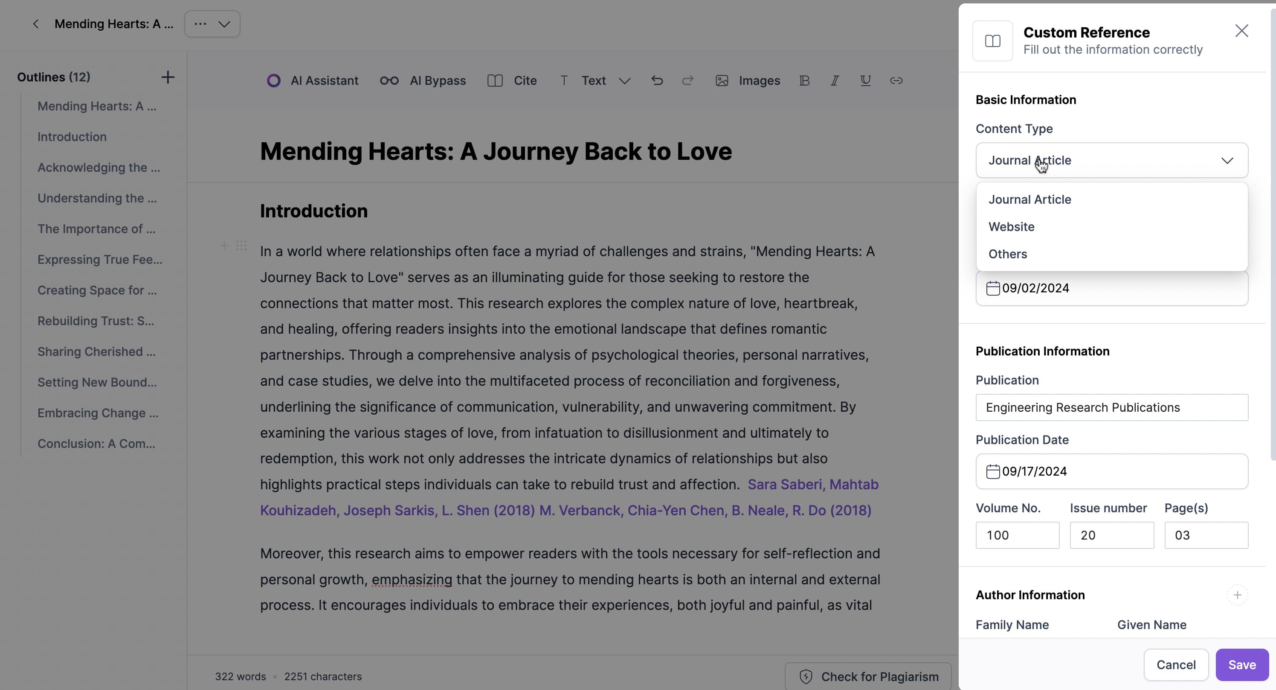Save the custom reference
The width and height of the screenshot is (1276, 690).
[1242, 664]
